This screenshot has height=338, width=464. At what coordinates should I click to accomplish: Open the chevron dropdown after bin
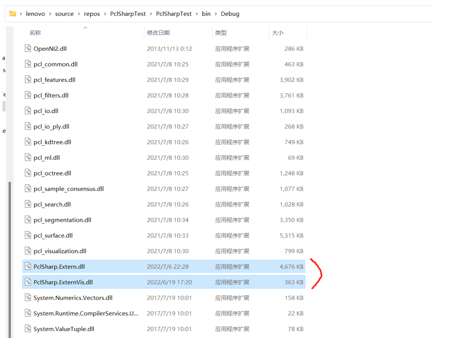(x=216, y=14)
